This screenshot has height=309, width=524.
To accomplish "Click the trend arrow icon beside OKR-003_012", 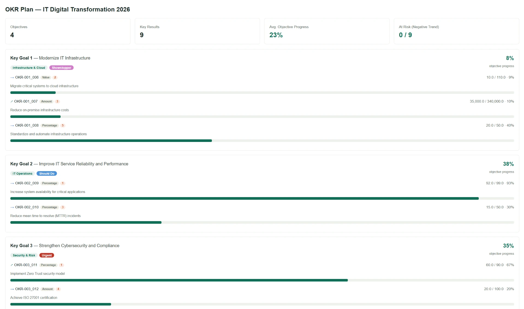I will [12, 289].
